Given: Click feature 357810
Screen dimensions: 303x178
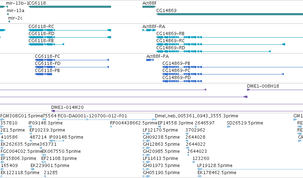Looking at the screenshot, I should (2, 127).
